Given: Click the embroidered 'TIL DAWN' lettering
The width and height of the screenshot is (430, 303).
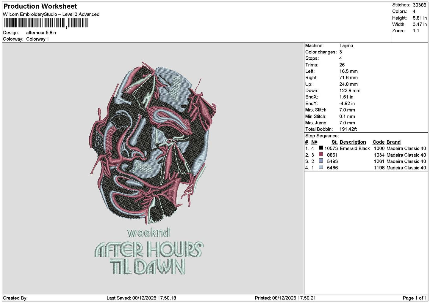Looking at the screenshot, I should pos(148,266).
